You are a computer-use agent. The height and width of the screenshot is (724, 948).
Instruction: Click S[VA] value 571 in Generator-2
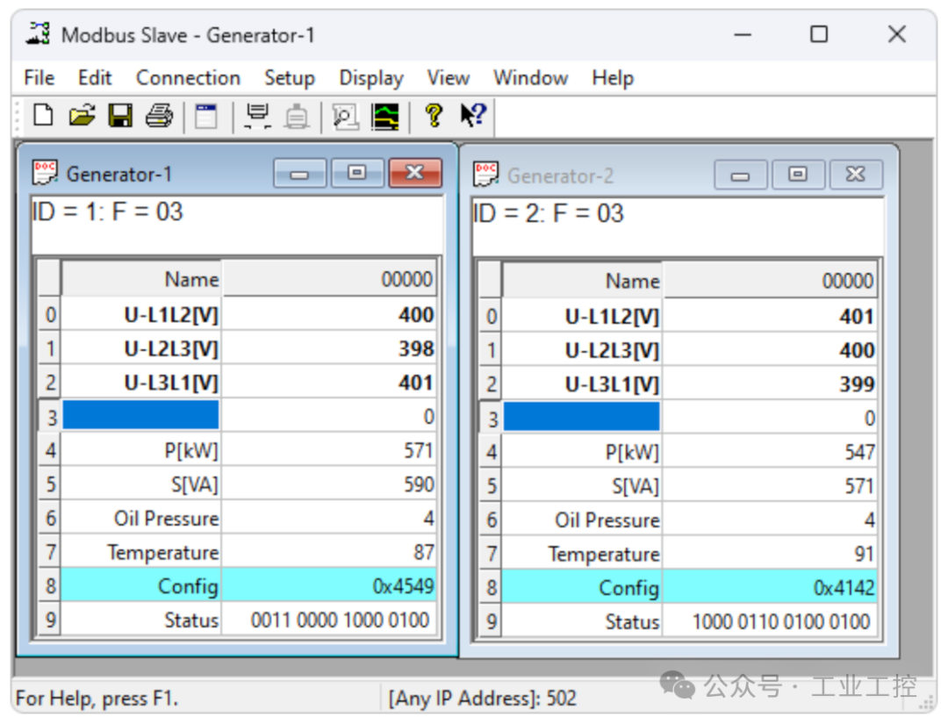pyautogui.click(x=859, y=486)
